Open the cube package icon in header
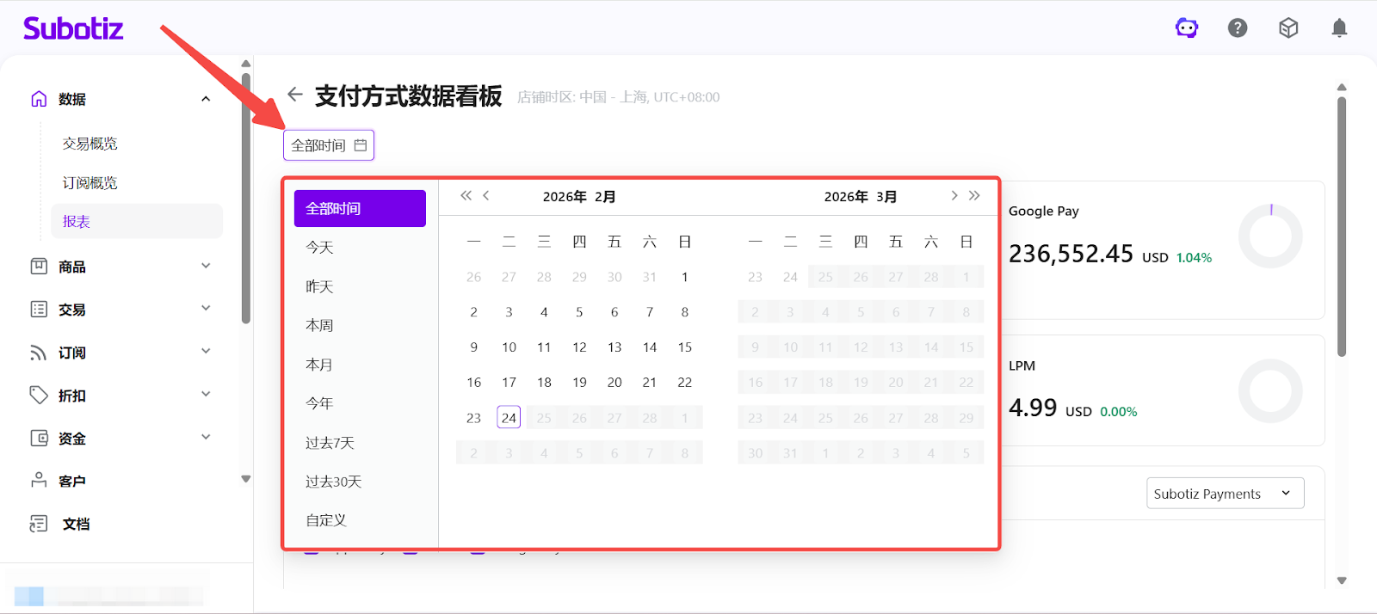Screen dimensions: 1377x614 1288,28
